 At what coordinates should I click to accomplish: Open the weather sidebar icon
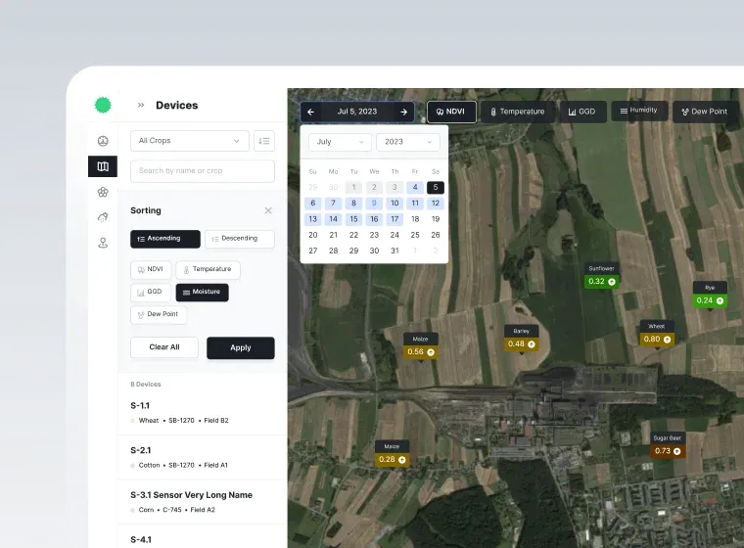point(103,217)
